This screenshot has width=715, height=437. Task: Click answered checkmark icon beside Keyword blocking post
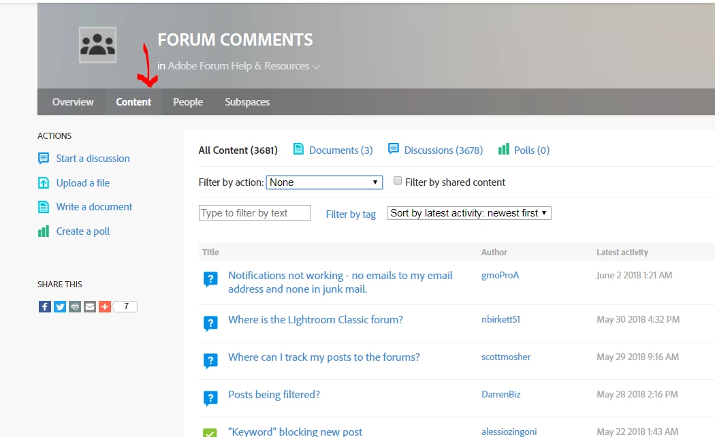pyautogui.click(x=210, y=432)
